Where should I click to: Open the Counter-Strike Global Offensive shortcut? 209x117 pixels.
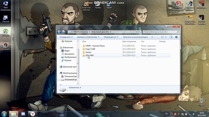pos(190,20)
